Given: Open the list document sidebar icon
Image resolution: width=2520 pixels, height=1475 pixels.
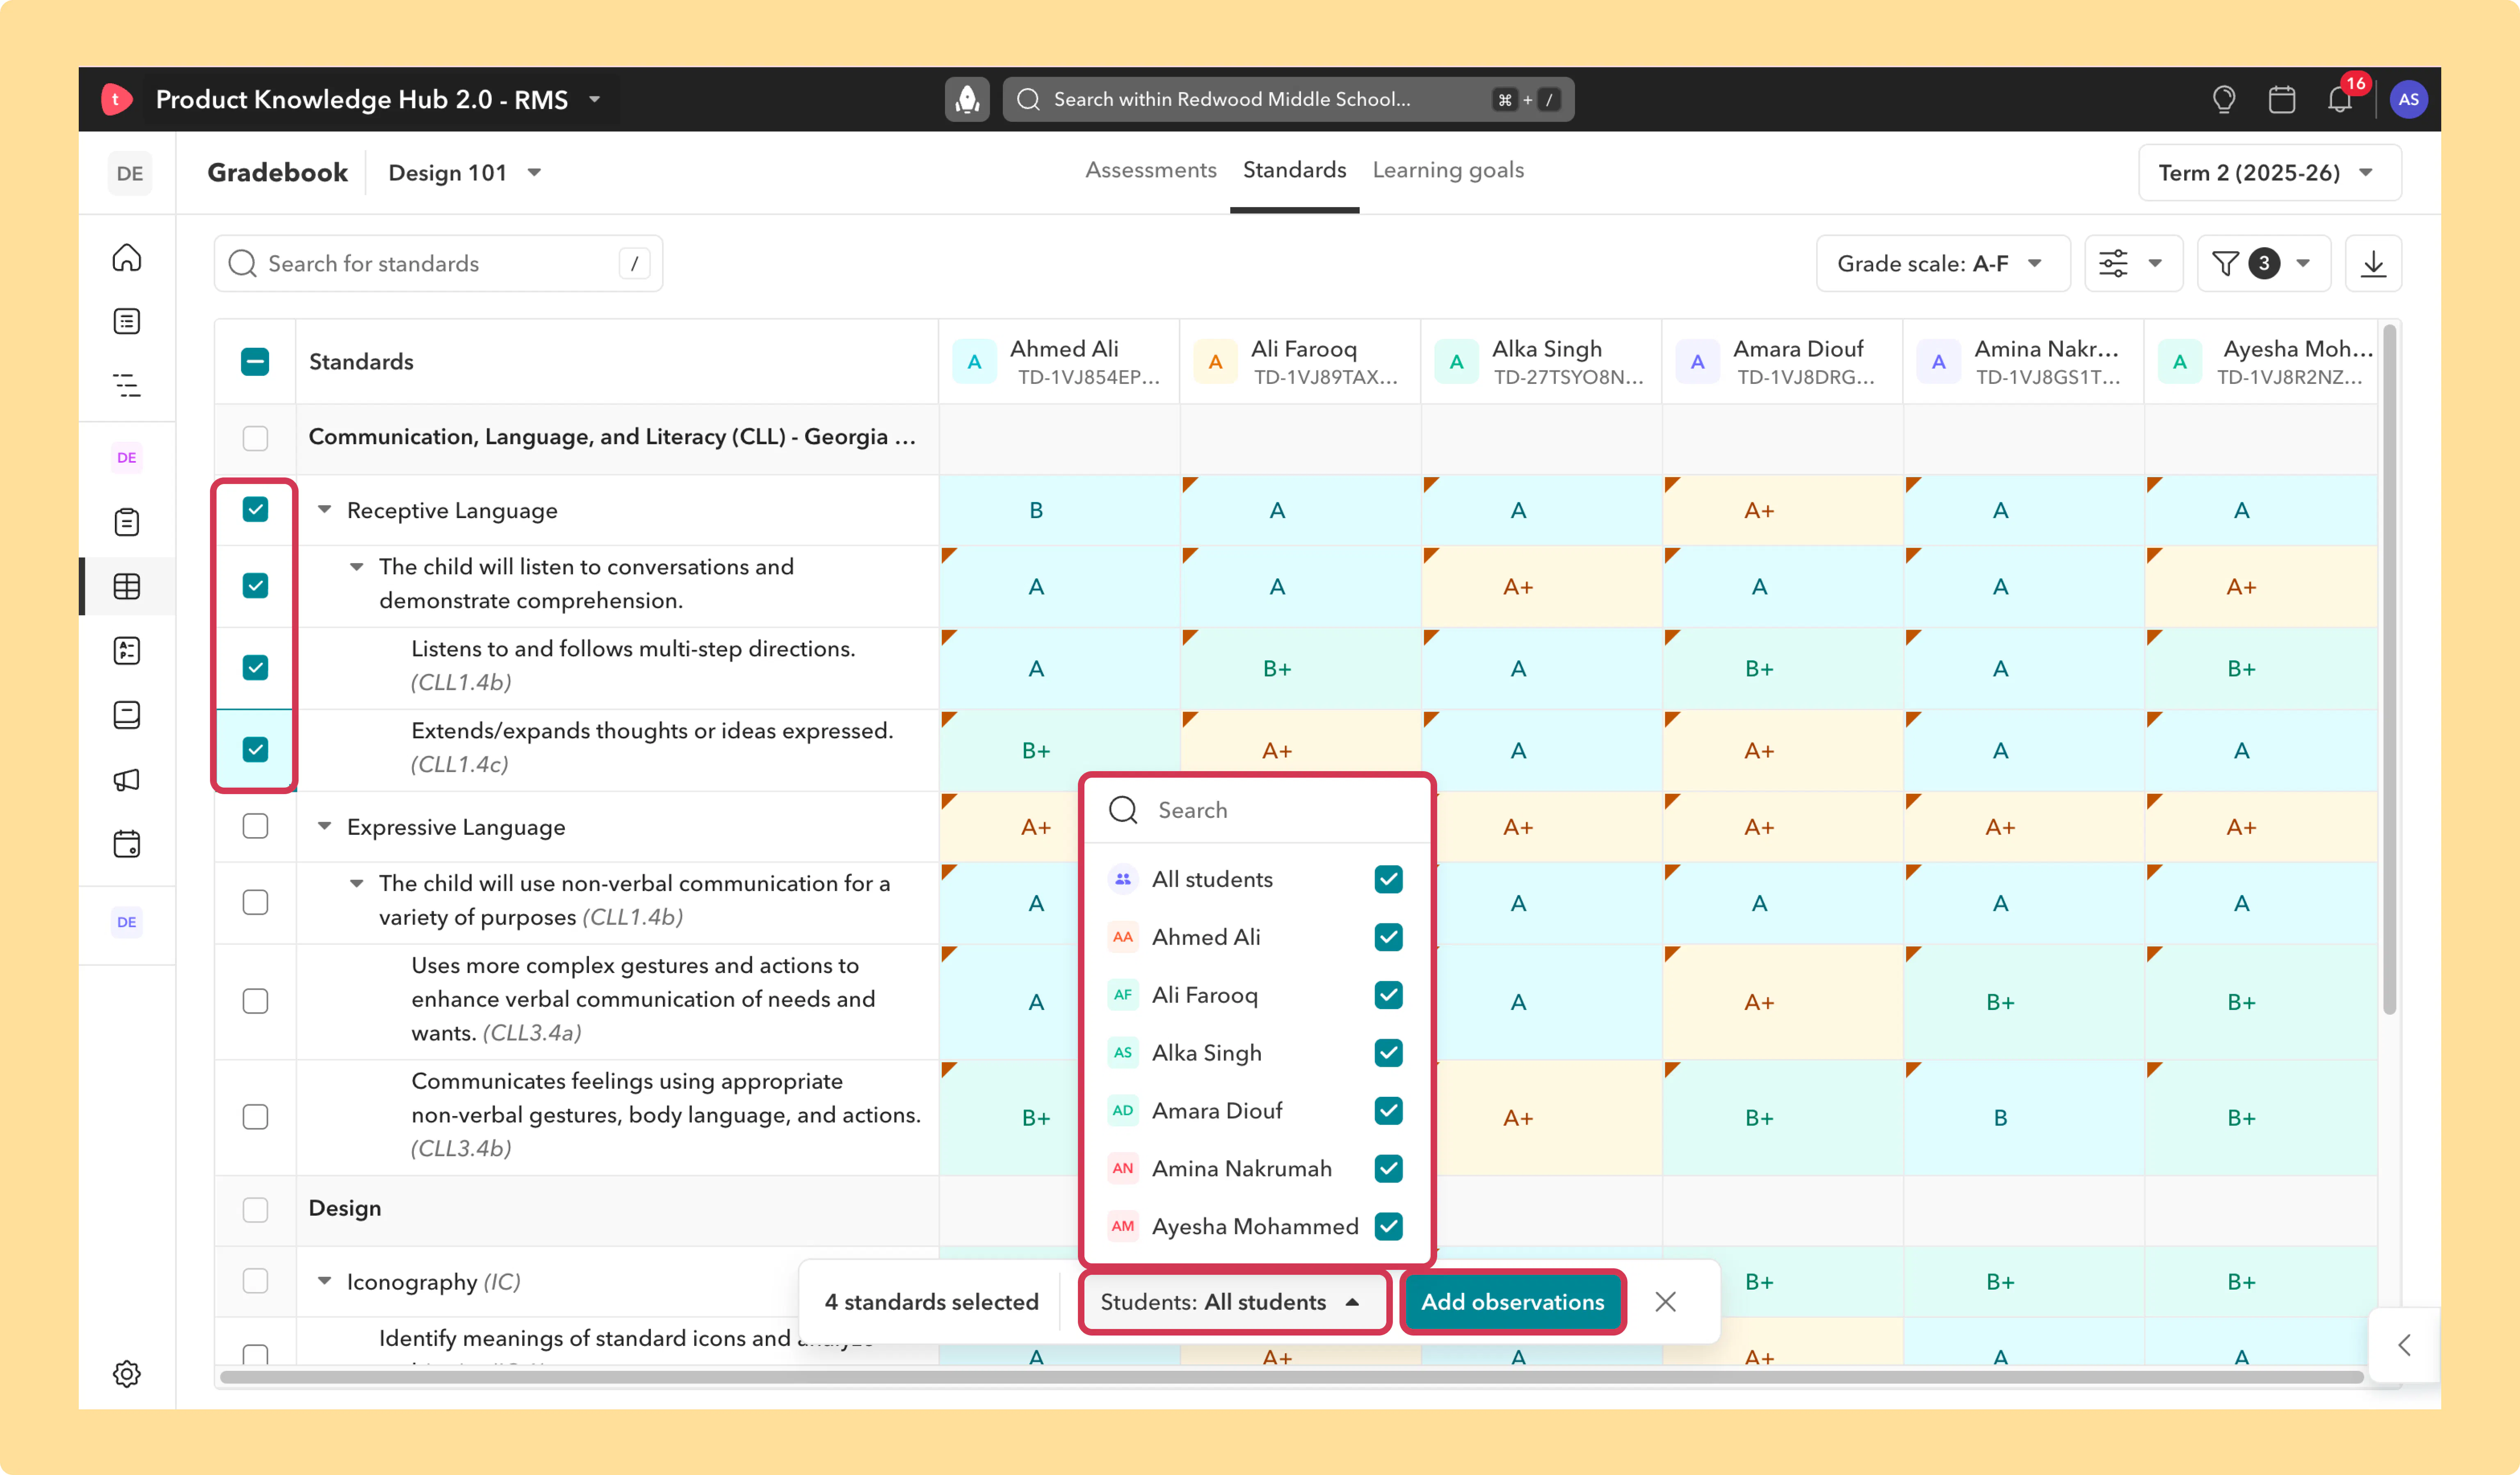Looking at the screenshot, I should [127, 321].
